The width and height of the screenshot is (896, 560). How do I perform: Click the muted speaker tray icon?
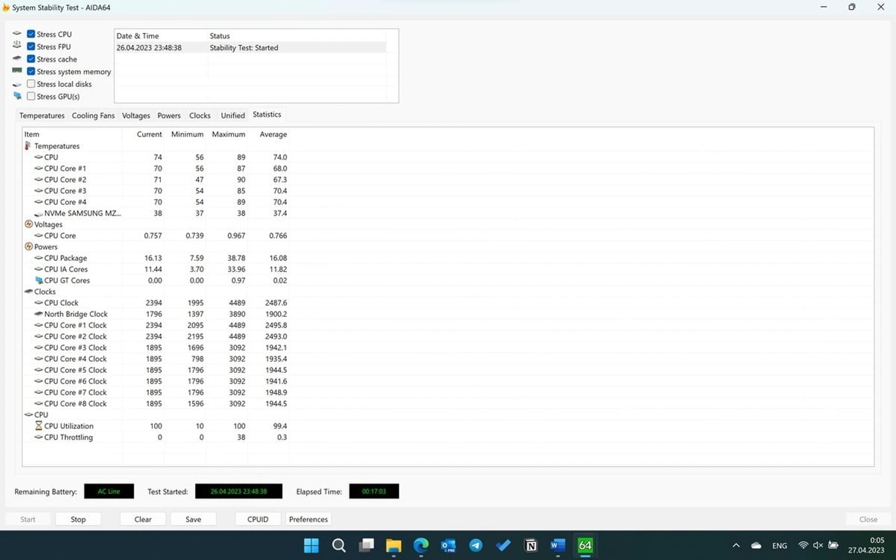coord(818,545)
